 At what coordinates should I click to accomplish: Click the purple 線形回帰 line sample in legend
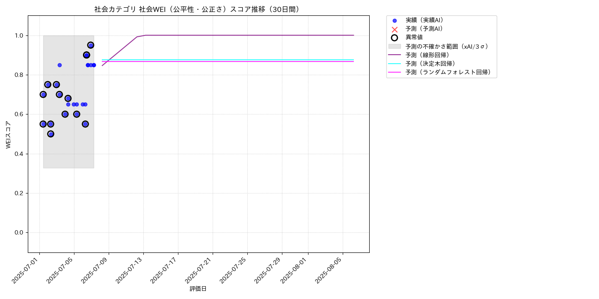pyautogui.click(x=394, y=55)
